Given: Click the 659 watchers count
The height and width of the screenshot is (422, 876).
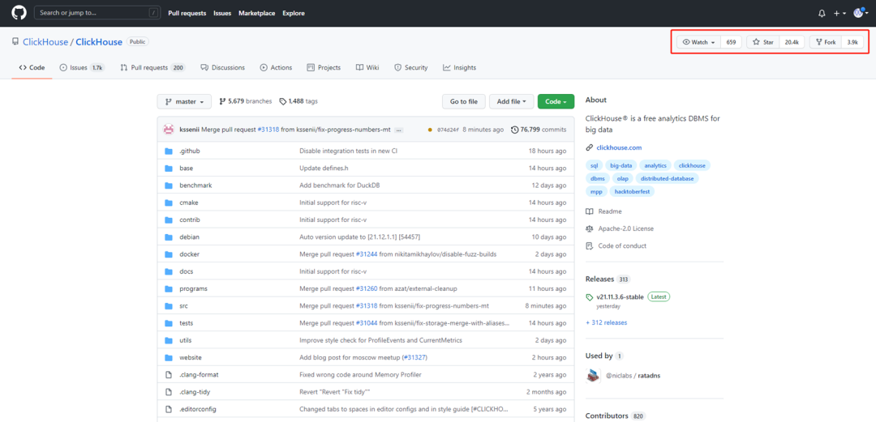Looking at the screenshot, I should click(x=732, y=42).
